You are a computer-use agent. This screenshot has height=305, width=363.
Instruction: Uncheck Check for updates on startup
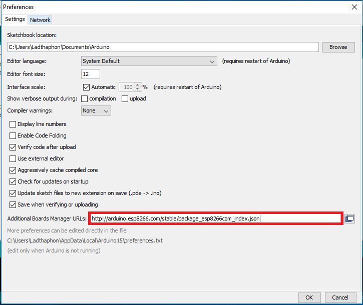coord(13,181)
